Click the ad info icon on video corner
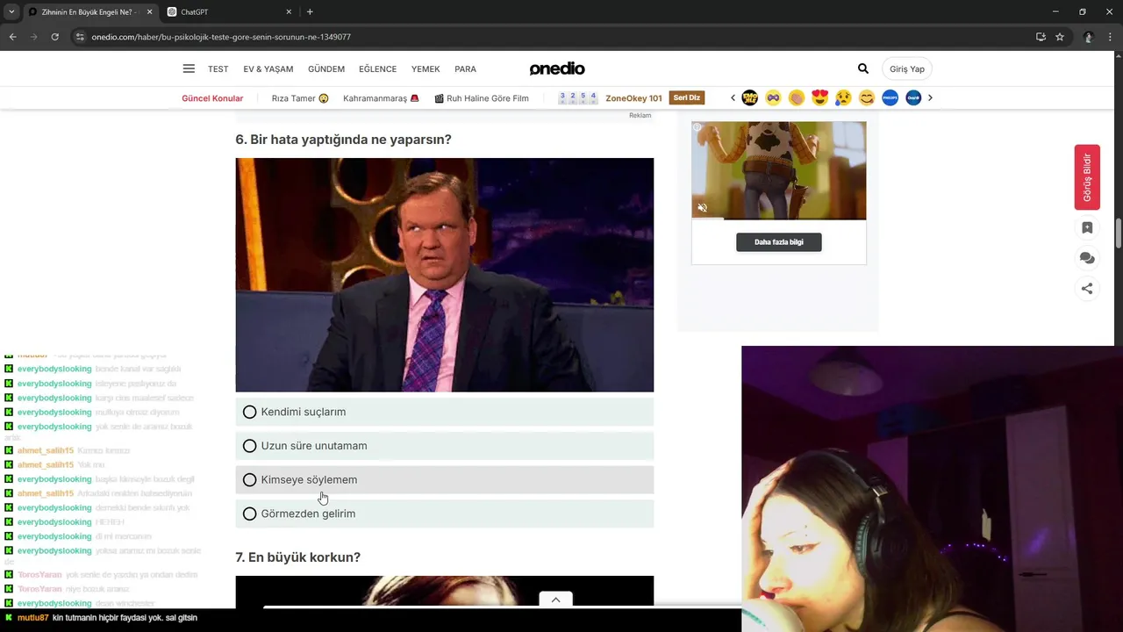Screen dimensions: 1123x632 697,127
